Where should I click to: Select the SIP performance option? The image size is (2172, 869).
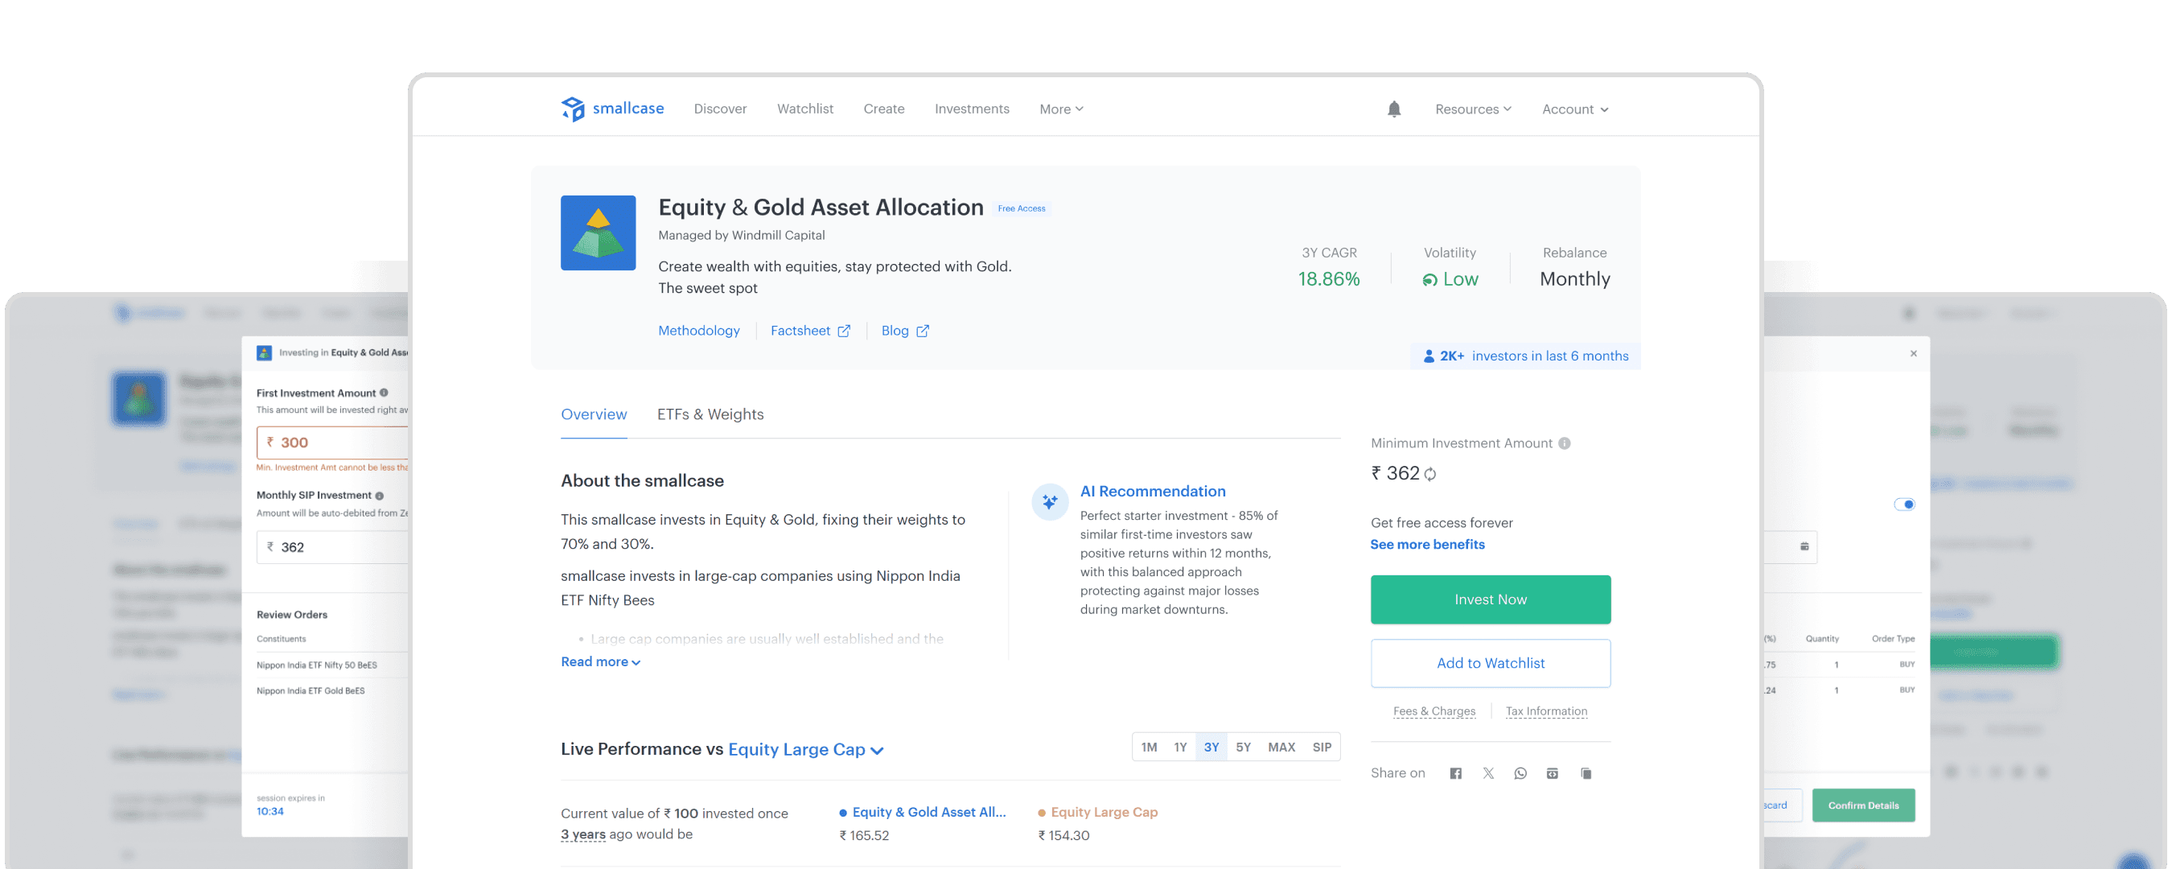pos(1321,747)
